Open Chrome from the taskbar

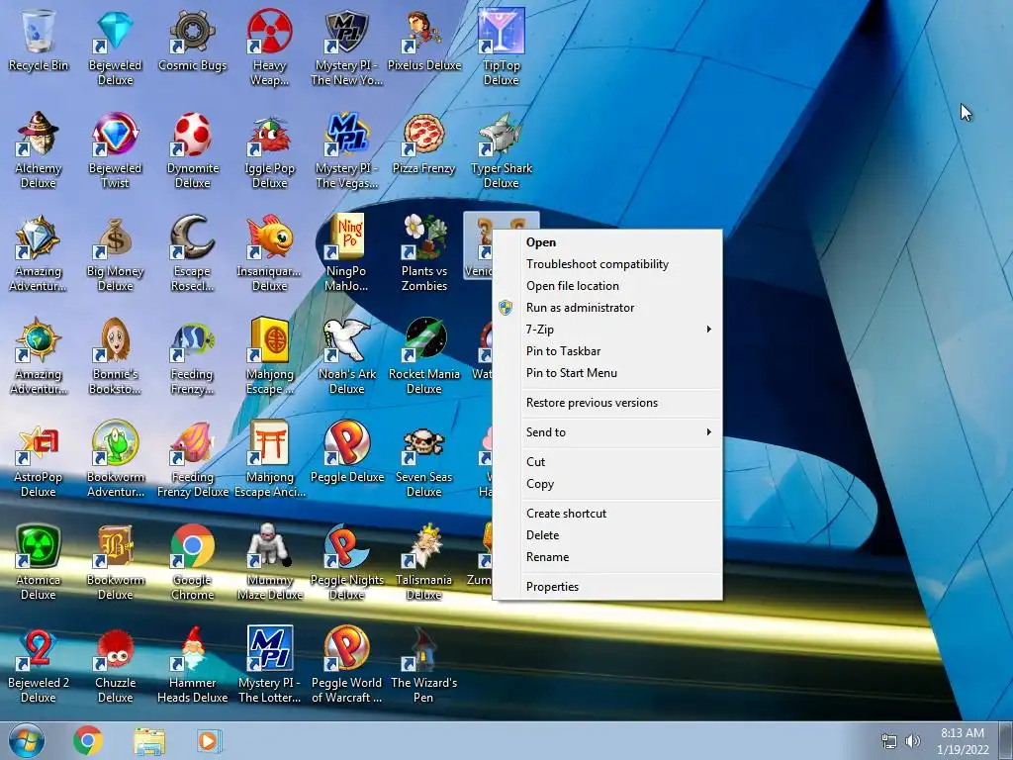(88, 740)
